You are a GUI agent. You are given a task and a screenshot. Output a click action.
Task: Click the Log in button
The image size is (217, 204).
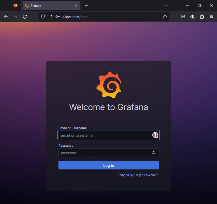(109, 165)
